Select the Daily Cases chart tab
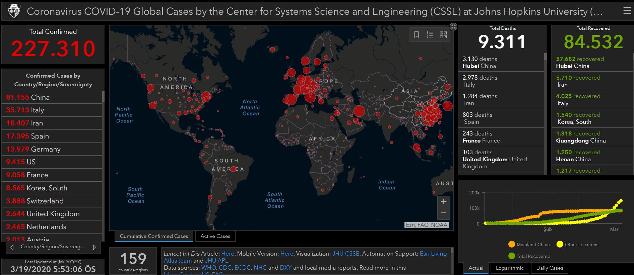 point(550,268)
